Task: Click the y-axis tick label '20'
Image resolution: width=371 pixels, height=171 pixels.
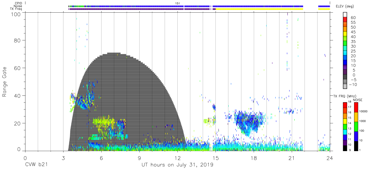Action: tap(17, 123)
